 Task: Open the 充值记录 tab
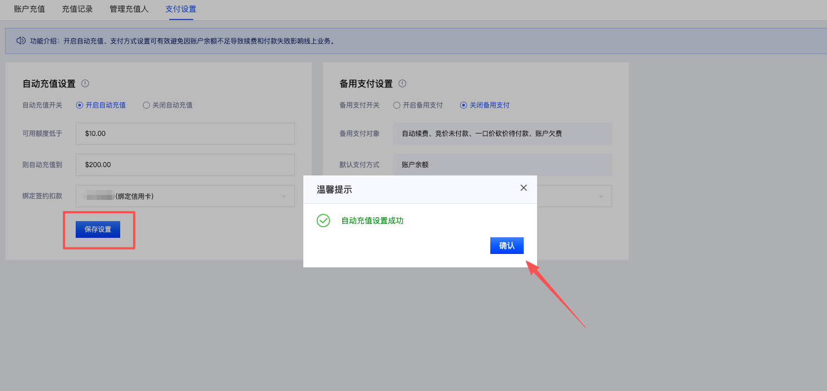click(x=77, y=9)
